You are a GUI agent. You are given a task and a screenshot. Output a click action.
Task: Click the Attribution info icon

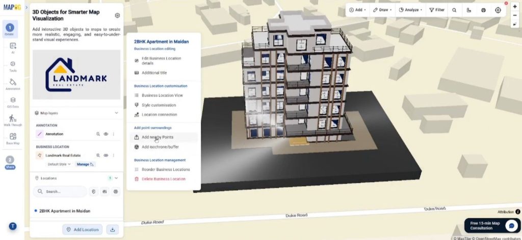[x=518, y=212]
